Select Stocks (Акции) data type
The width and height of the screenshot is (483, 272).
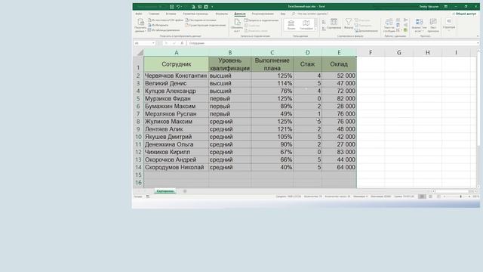(291, 25)
